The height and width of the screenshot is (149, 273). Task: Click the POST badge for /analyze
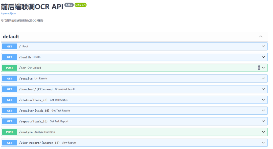point(10,132)
